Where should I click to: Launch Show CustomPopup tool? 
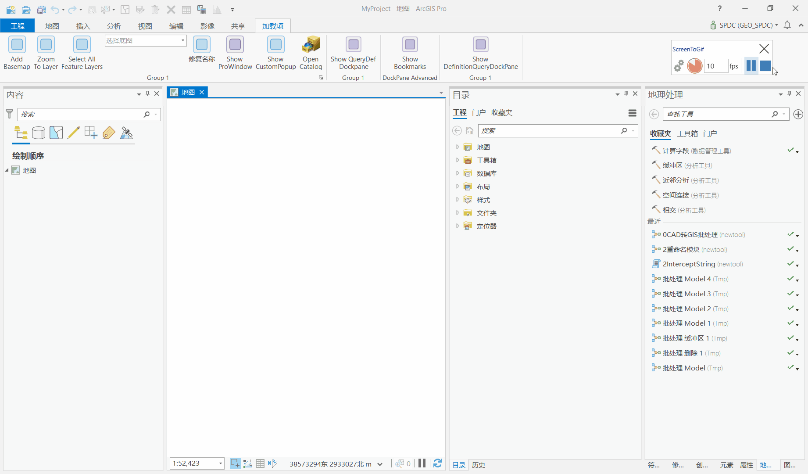pos(275,53)
